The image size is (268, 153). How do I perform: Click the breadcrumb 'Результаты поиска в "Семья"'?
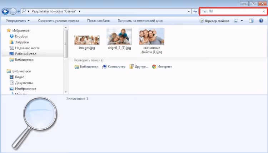click(54, 11)
